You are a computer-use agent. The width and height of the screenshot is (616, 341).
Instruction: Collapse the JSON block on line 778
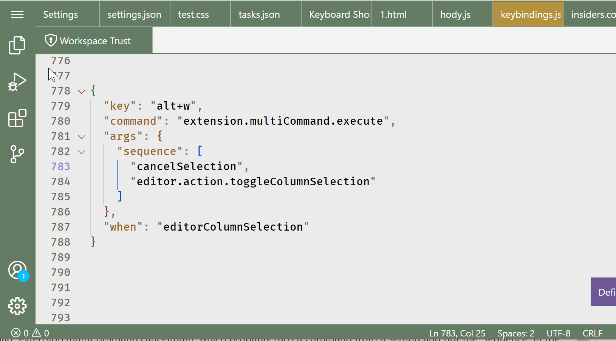(81, 91)
